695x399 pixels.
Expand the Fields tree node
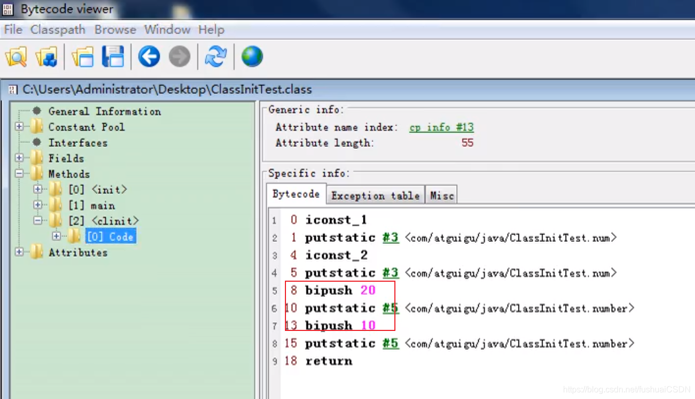click(19, 158)
